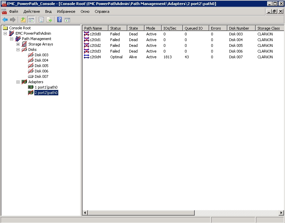Click the dead path icon for c2t0d1
285x223 pixels.
[x=87, y=40]
